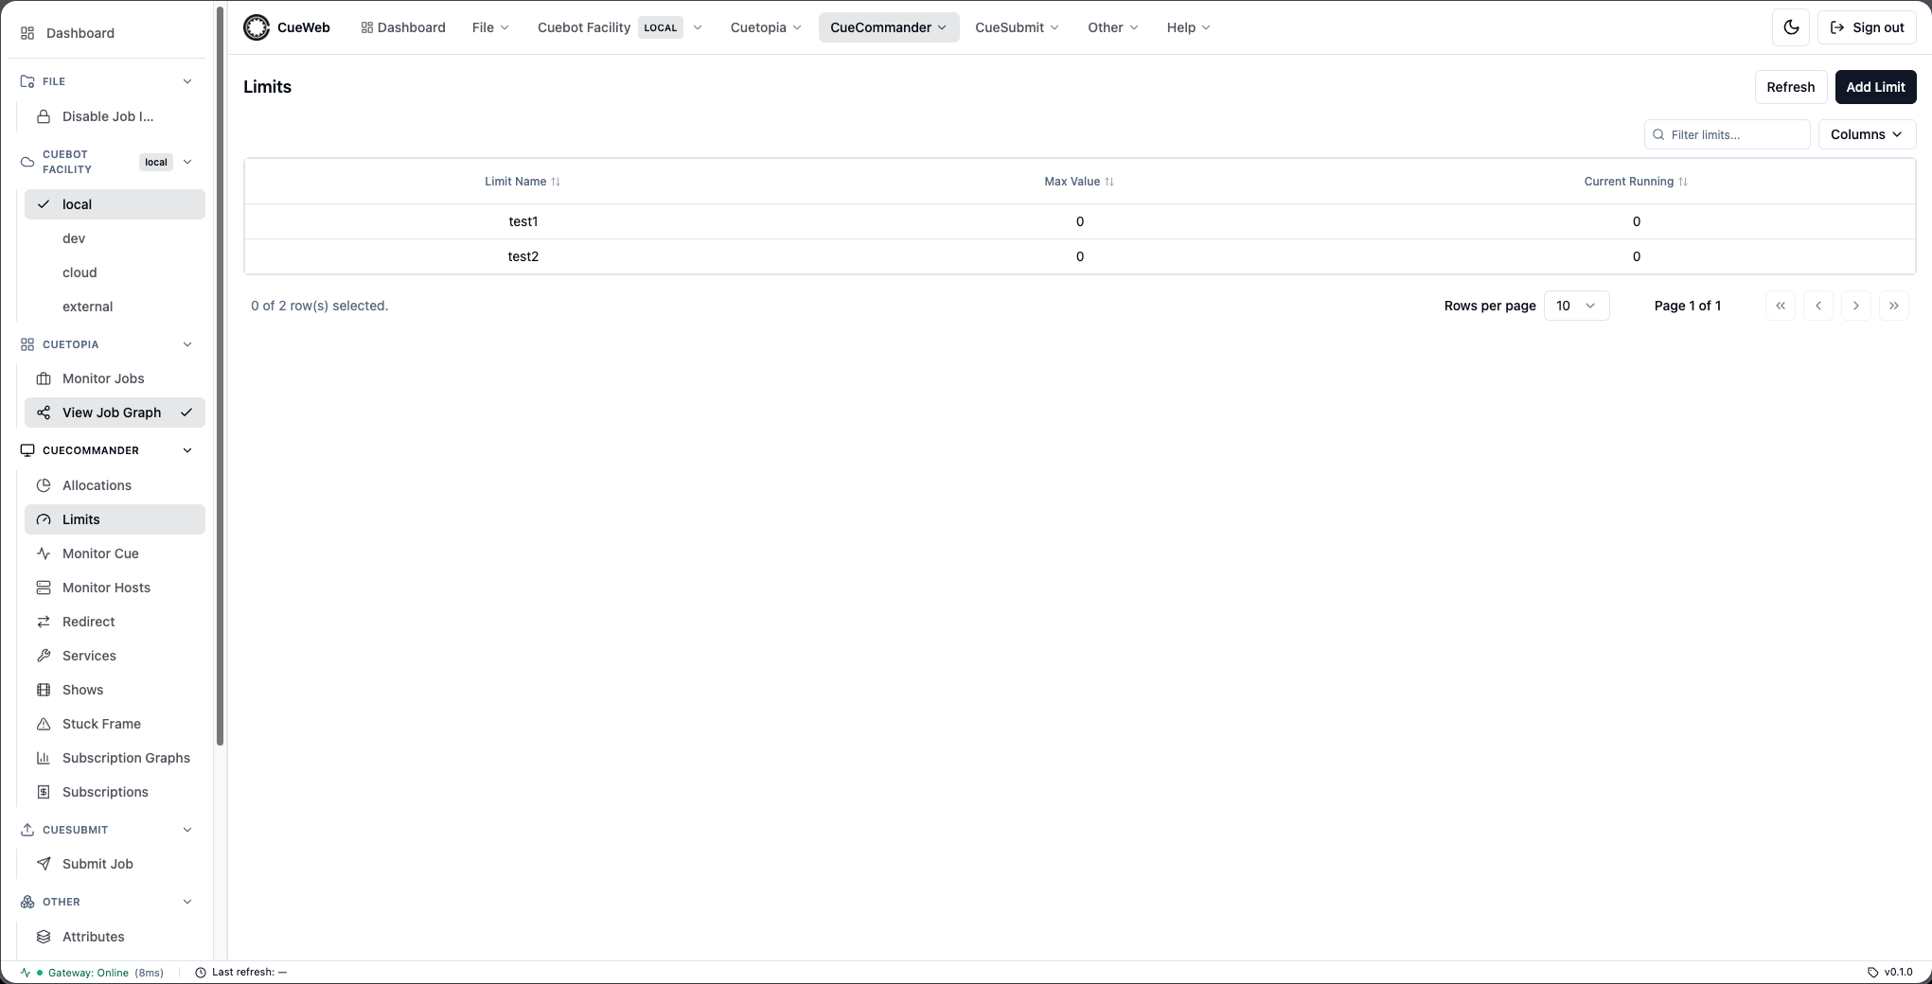Click the v0.1.0 version tag
The image size is (1932, 984).
[1890, 973]
